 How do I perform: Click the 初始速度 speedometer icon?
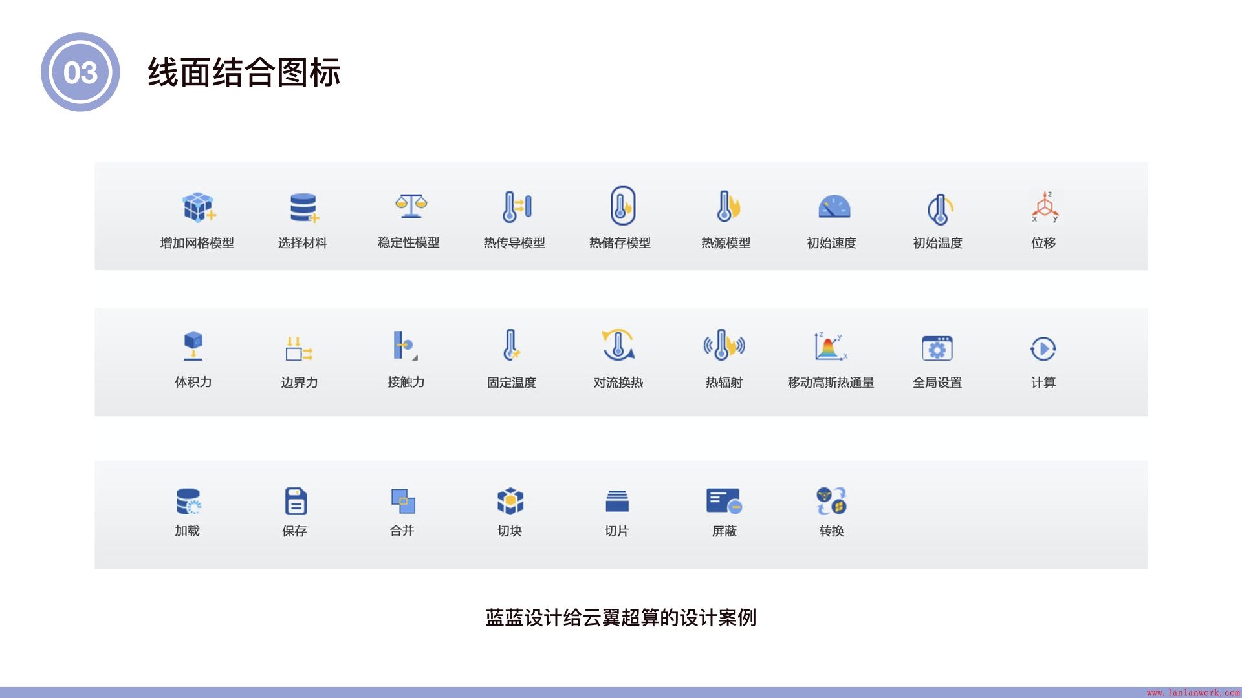tap(833, 207)
